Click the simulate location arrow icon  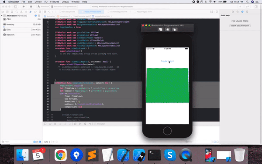90,124
